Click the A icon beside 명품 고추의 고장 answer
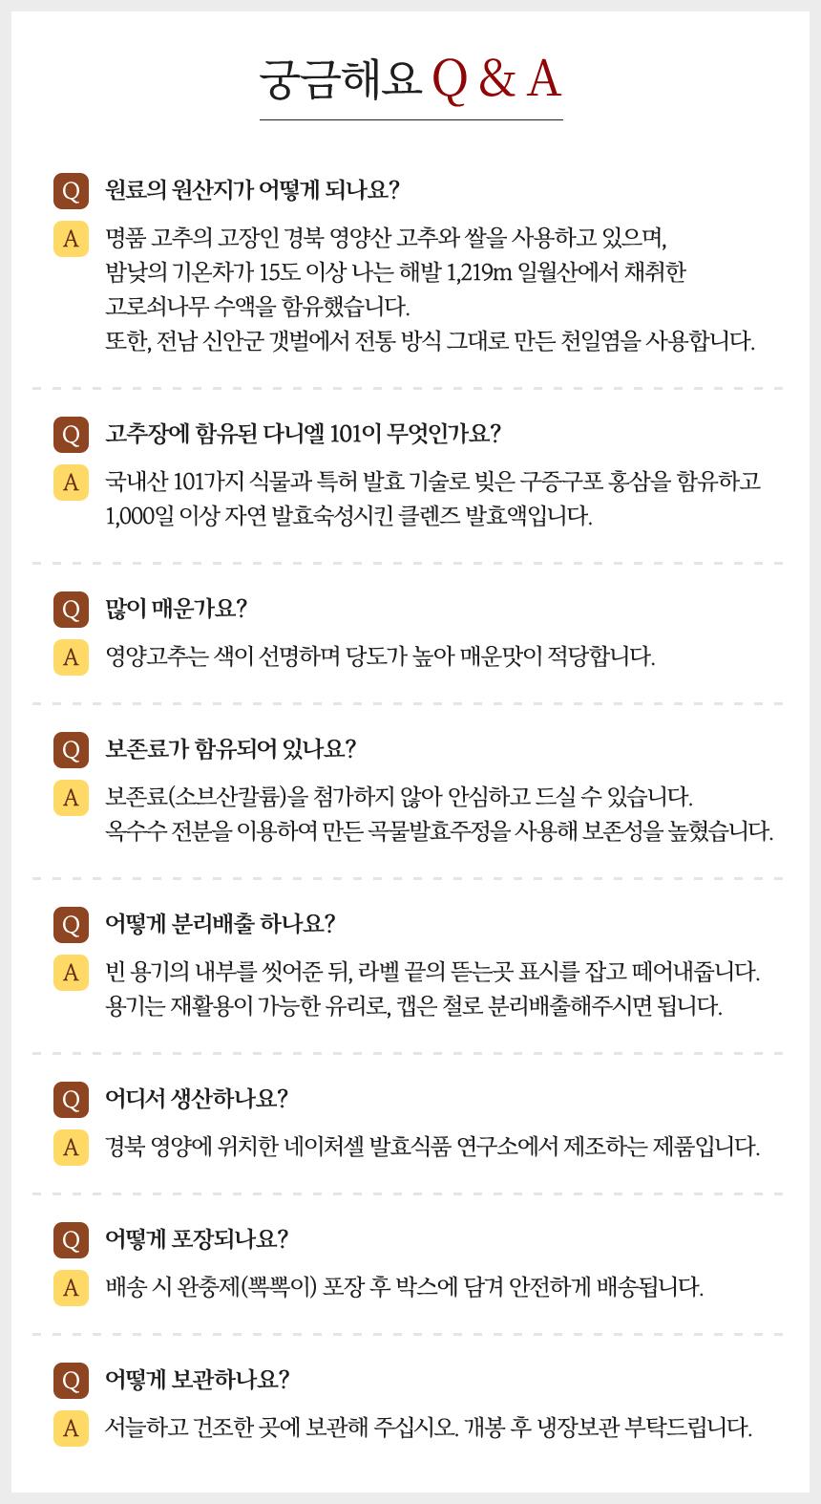821x1504 pixels. click(x=71, y=238)
